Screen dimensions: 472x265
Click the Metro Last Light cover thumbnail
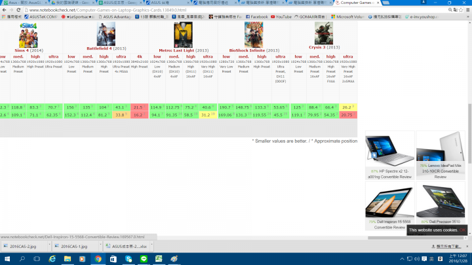[x=183, y=35]
